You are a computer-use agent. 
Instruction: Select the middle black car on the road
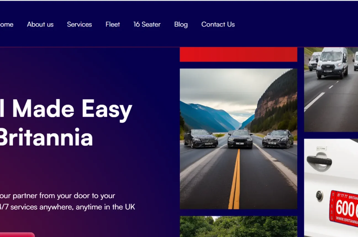point(240,139)
